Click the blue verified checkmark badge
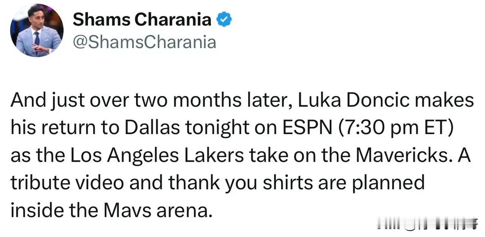Screen dimensions: 485x237 pyautogui.click(x=224, y=19)
